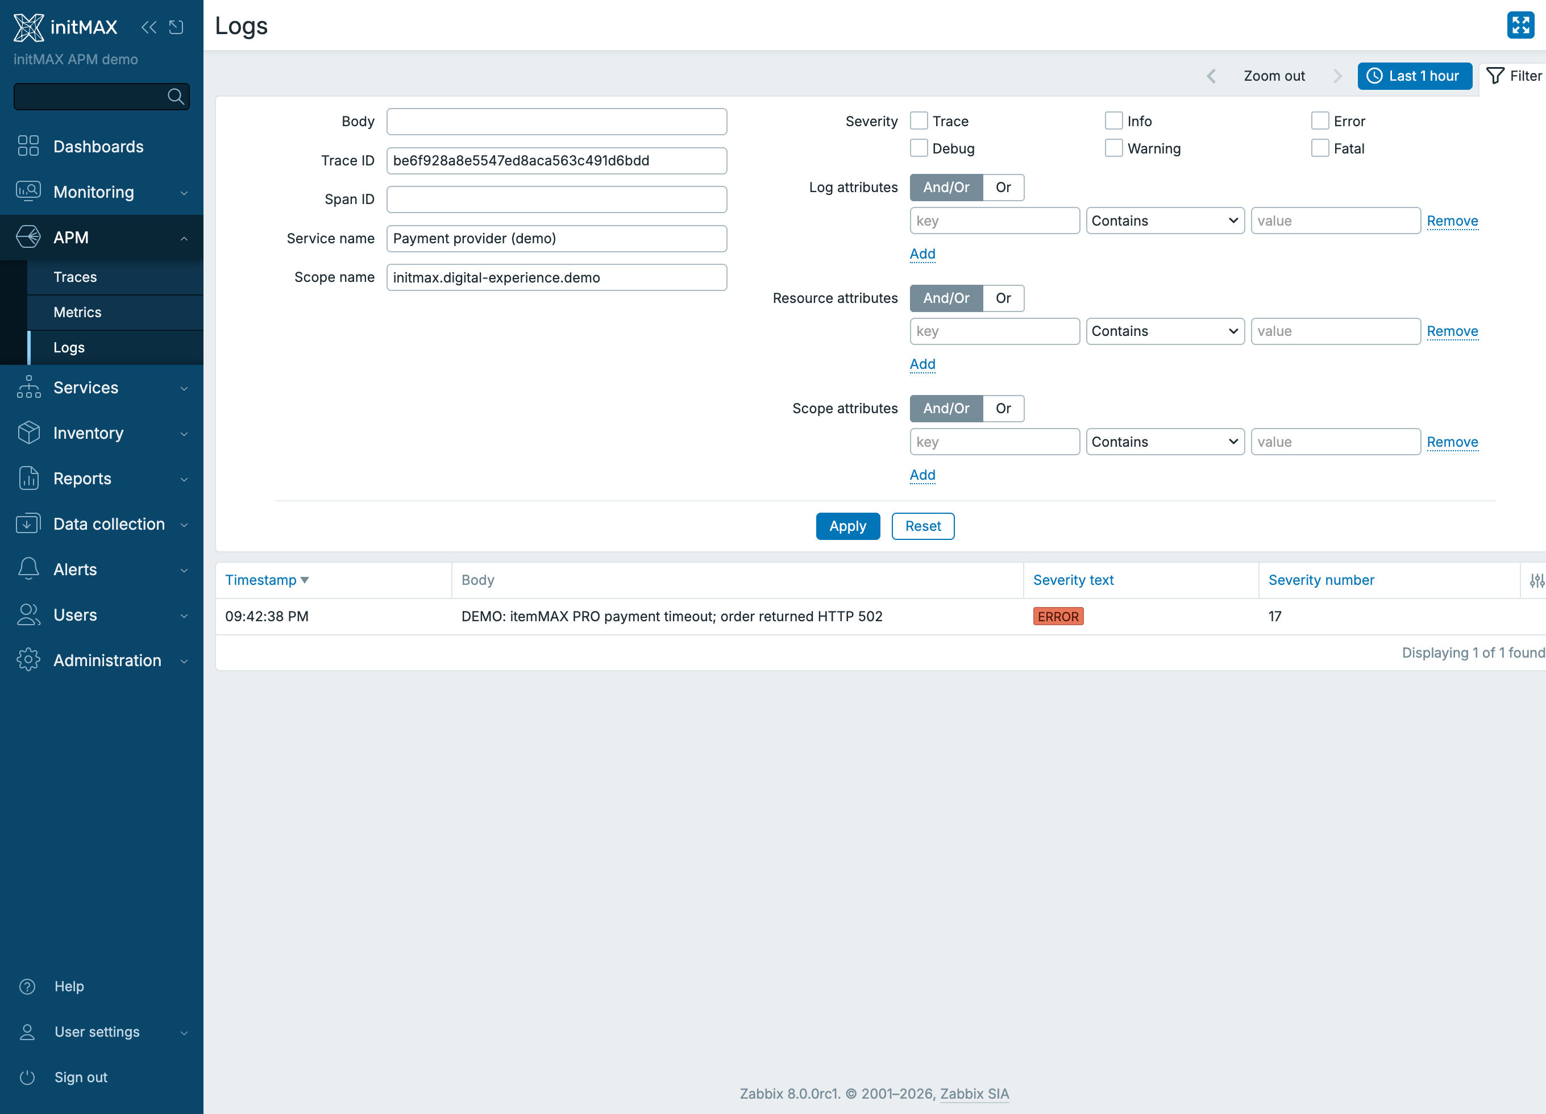Click the Services hierarchy icon
This screenshot has height=1114, width=1546.
(28, 387)
